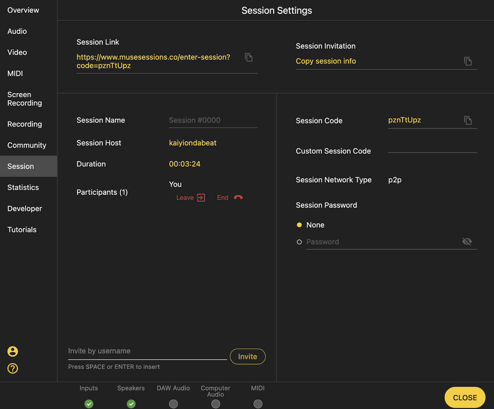Image resolution: width=494 pixels, height=409 pixels.
Task: Click the session code text pznTtUpz
Action: tap(404, 120)
